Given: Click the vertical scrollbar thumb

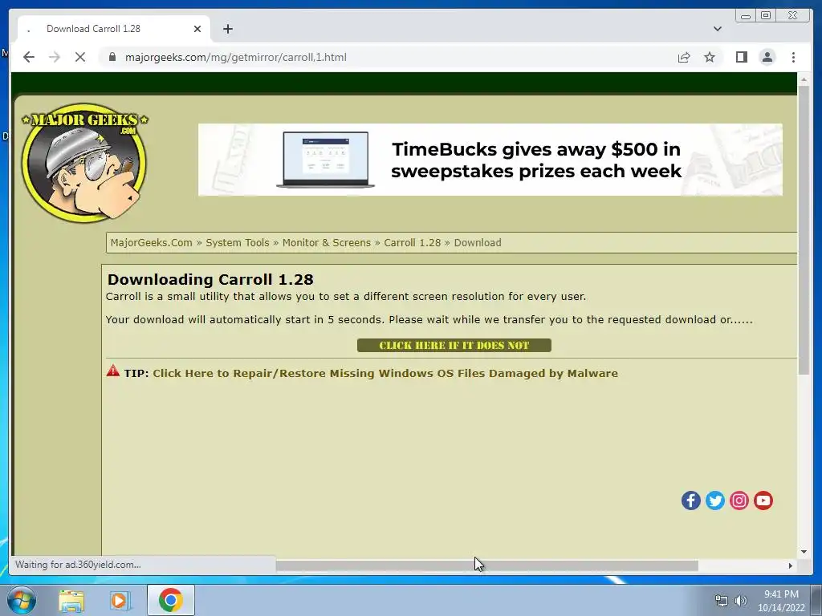Looking at the screenshot, I should point(804,229).
